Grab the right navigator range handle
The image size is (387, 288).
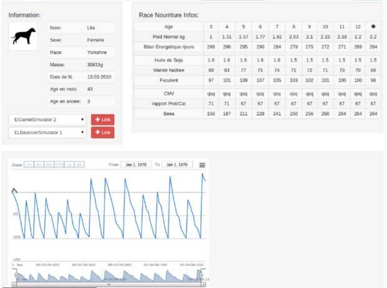pyautogui.click(x=202, y=275)
